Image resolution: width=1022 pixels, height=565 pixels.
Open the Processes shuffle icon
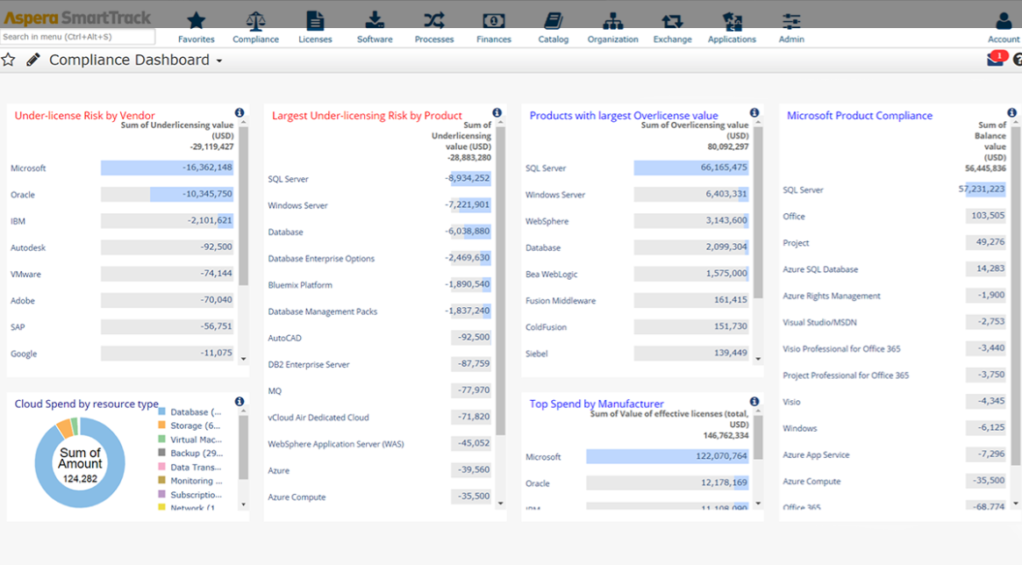[433, 19]
